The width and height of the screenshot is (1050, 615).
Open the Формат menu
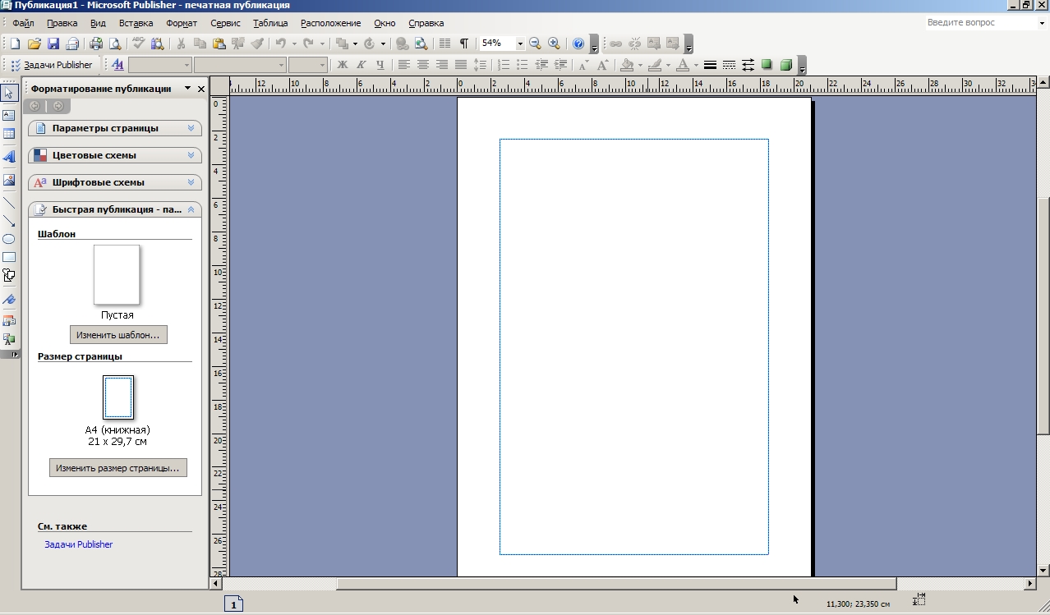point(181,23)
